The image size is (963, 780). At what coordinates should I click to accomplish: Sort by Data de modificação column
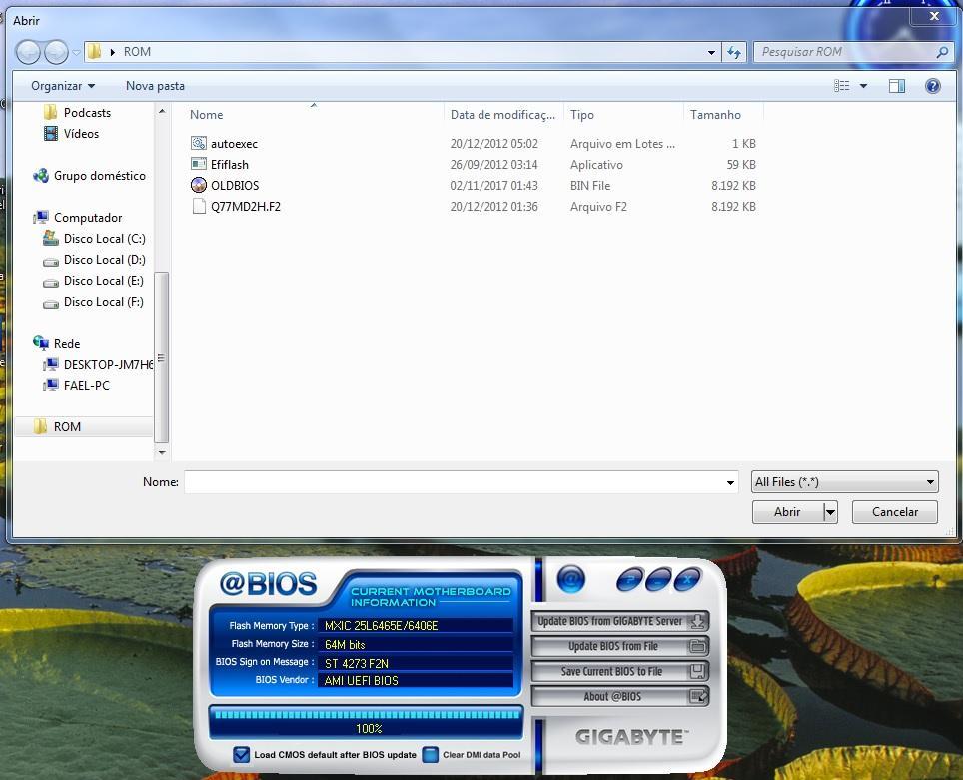click(503, 114)
